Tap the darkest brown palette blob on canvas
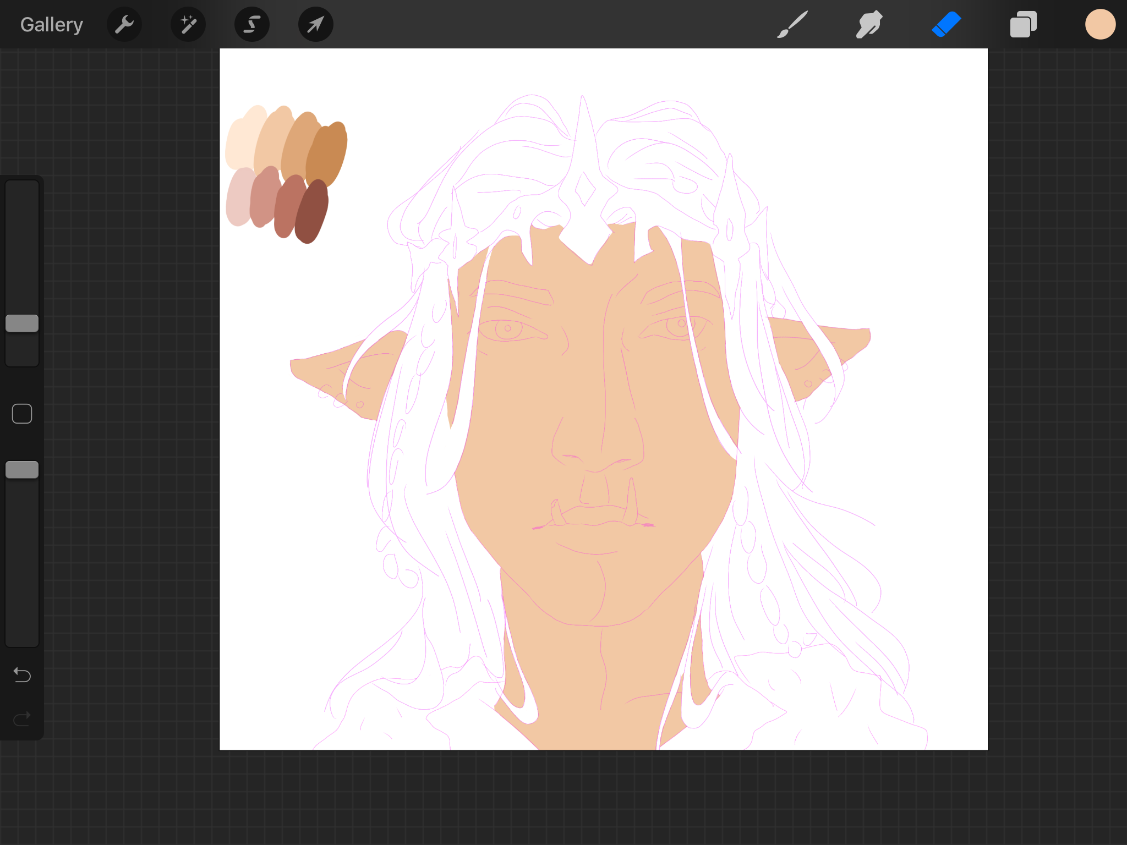The image size is (1127, 845). pyautogui.click(x=311, y=212)
